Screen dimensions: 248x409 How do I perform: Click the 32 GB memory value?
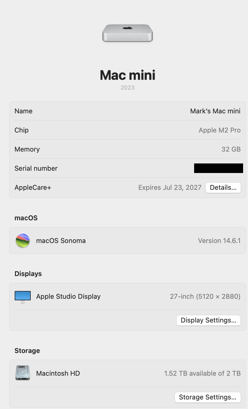click(231, 149)
